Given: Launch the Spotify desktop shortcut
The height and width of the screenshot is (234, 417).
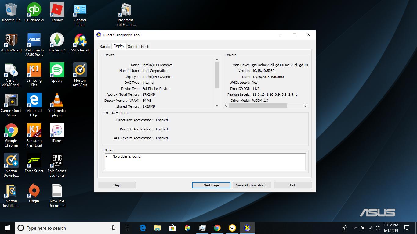Looking at the screenshot, I should (57, 73).
